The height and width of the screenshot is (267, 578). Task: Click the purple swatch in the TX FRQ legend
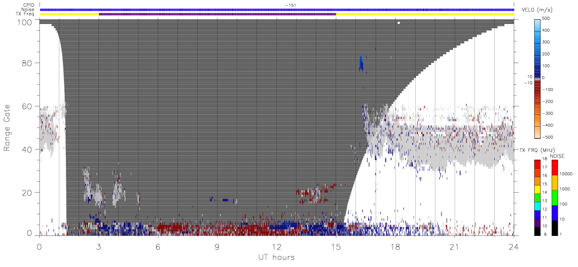[537, 223]
